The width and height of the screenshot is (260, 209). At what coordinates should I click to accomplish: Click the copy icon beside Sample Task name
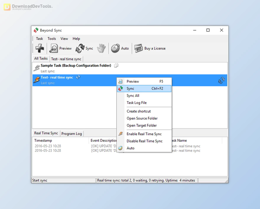[116, 66]
